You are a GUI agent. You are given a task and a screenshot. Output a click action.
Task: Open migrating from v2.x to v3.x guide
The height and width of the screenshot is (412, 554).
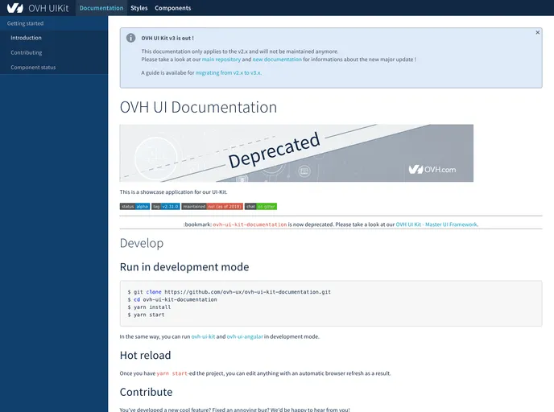pos(229,72)
